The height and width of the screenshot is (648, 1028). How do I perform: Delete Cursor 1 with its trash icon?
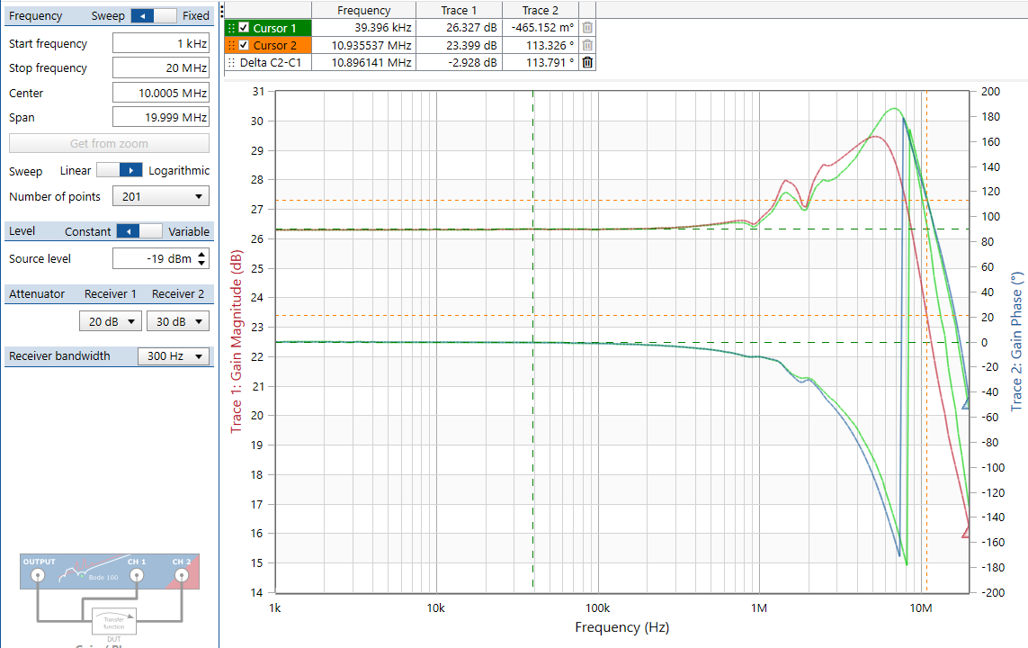587,28
